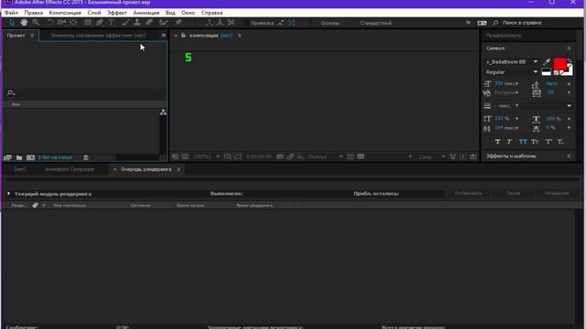Screen dimensions: 586x329
Task: Open the red fill color swatch
Action: pos(559,64)
